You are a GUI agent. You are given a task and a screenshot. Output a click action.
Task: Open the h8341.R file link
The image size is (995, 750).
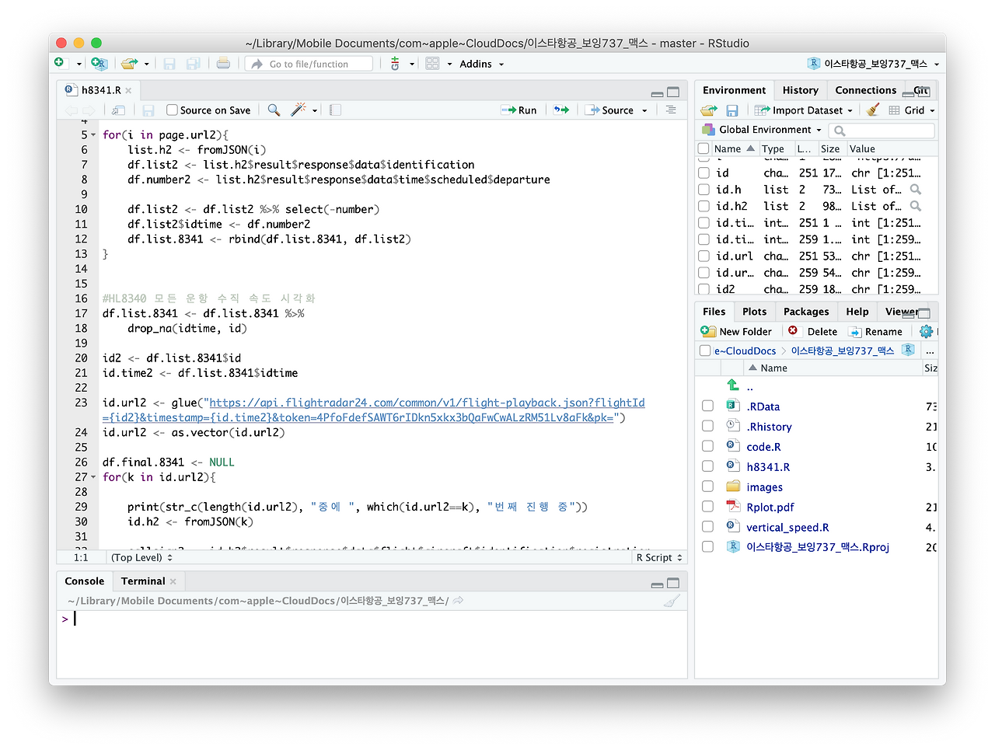pyautogui.click(x=768, y=467)
